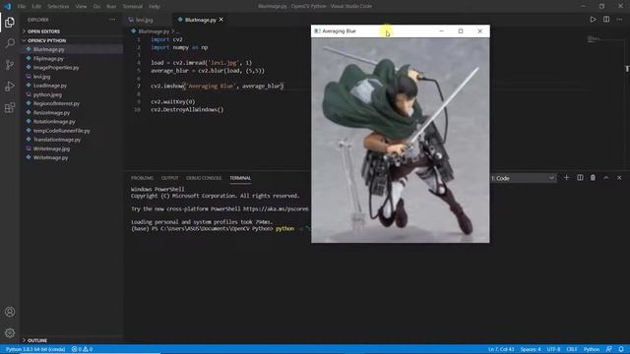Switch to the Problems panel tab
Viewport: 630px width, 354px height.
142,178
